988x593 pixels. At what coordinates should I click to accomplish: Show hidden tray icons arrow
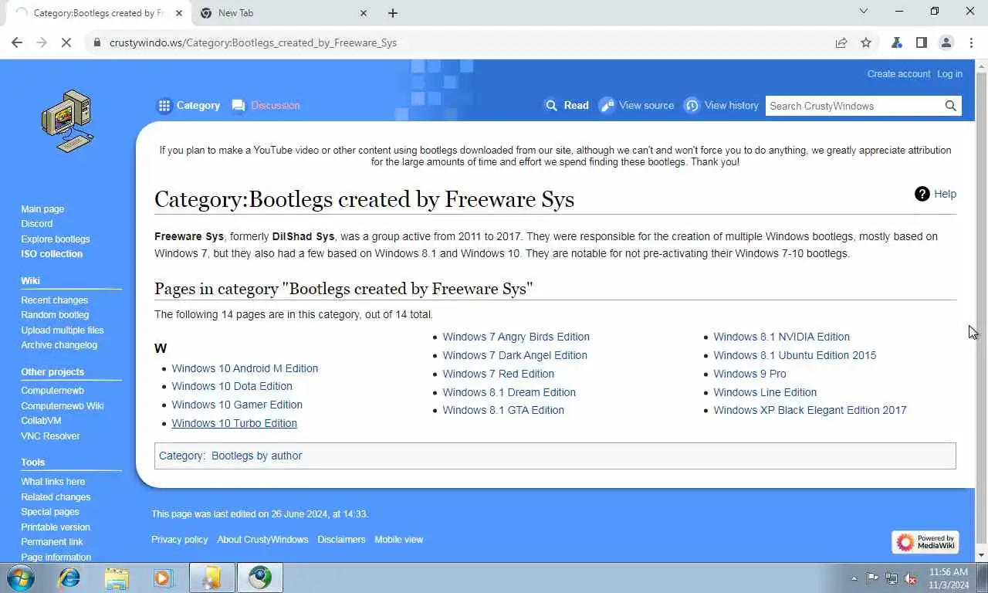[854, 578]
